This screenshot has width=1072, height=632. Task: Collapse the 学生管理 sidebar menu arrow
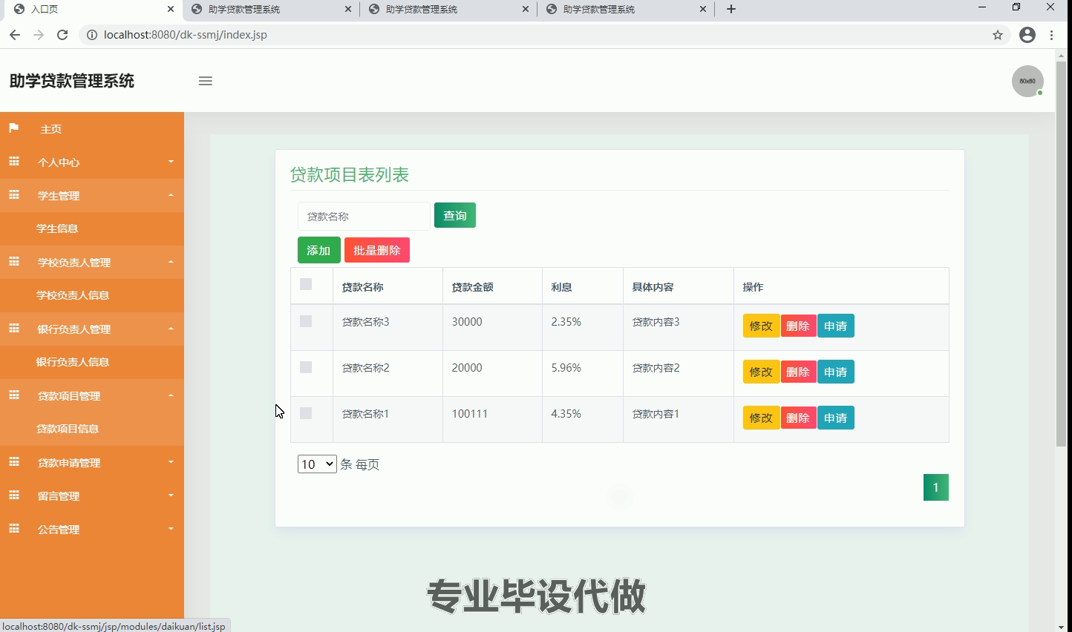[x=171, y=195]
